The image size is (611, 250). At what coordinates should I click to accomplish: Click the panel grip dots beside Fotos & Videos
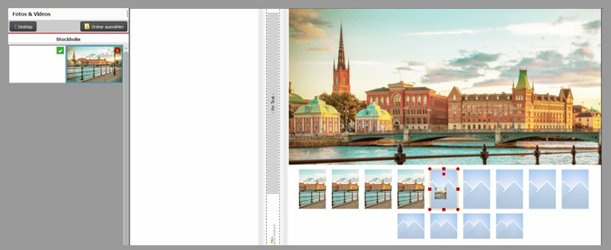[127, 14]
